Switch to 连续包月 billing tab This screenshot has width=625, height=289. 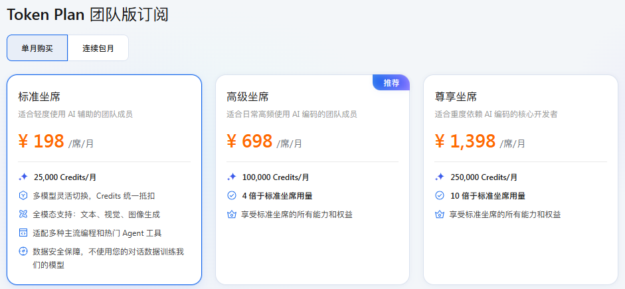98,48
